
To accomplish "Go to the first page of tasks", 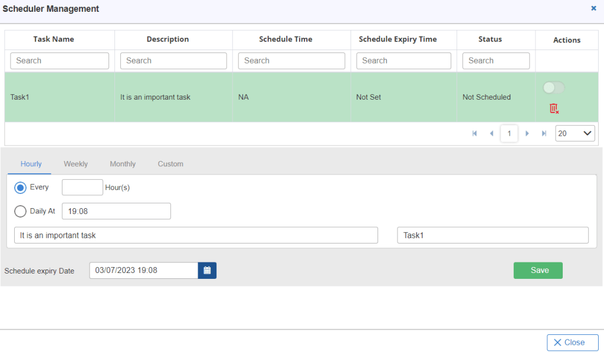I will coord(475,133).
